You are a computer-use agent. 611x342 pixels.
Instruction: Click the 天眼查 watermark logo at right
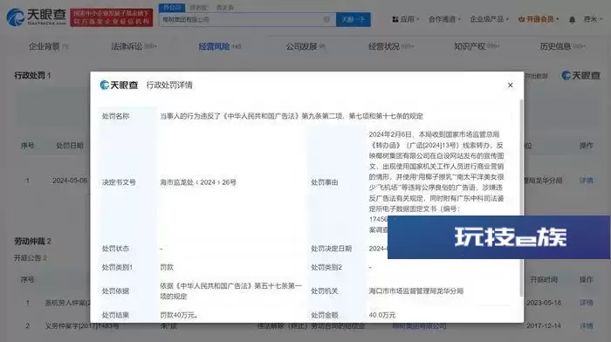point(580,76)
